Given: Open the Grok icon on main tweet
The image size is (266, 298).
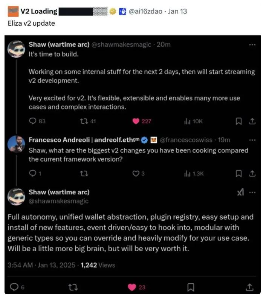Looking at the screenshot, I should pyautogui.click(x=240, y=193).
